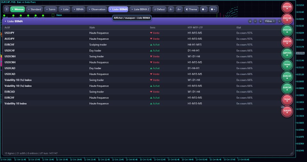Switch the Theme contrast button
Image resolution: width=307 pixels, height=162 pixels.
click(x=192, y=9)
